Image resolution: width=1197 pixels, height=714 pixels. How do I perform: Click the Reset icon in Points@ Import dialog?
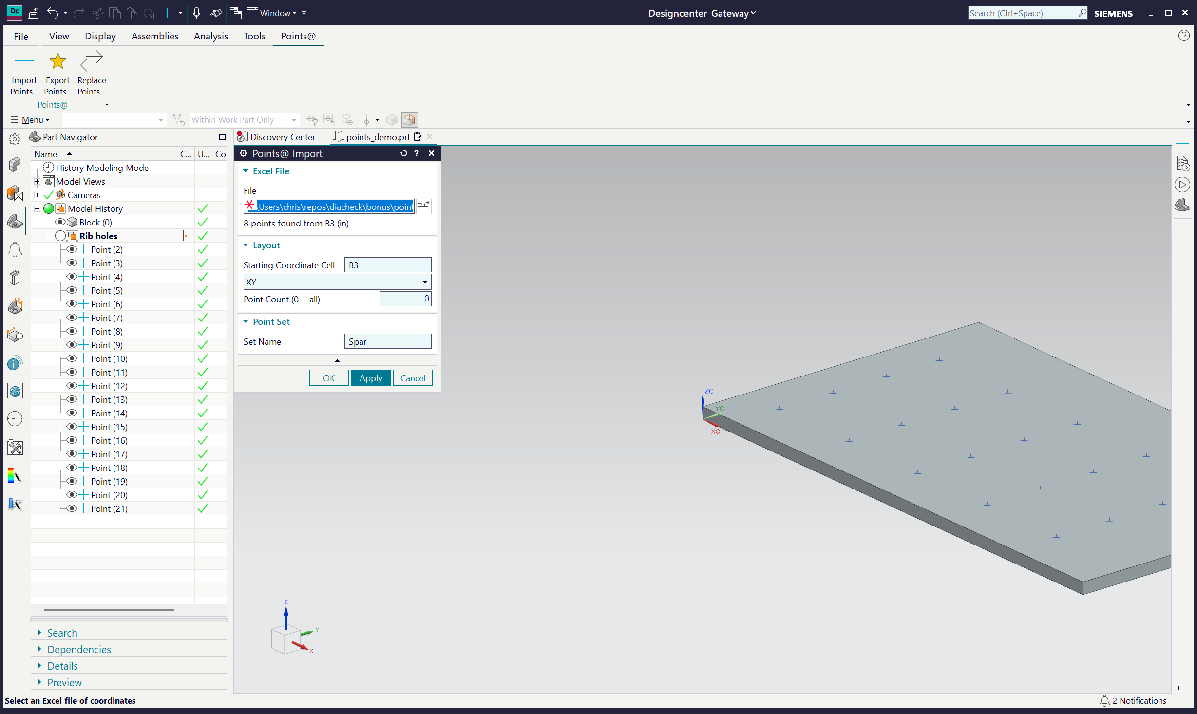point(403,153)
